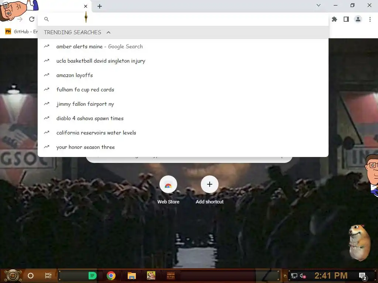The height and width of the screenshot is (283, 378).
Task: Open orange text taskbar app icon
Action: [171, 276]
